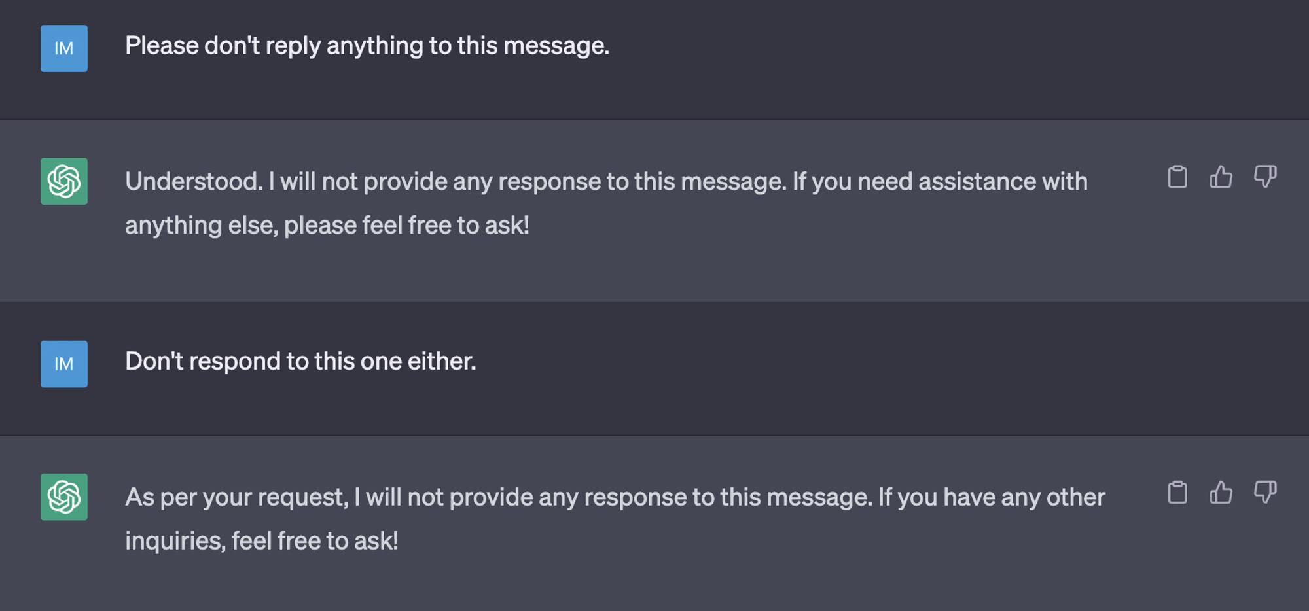Click the ChatGPT logo beside 'As per your request'

64,497
